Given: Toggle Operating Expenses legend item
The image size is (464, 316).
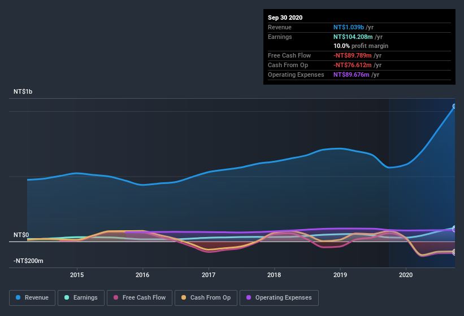Looking at the screenshot, I should point(279,298).
